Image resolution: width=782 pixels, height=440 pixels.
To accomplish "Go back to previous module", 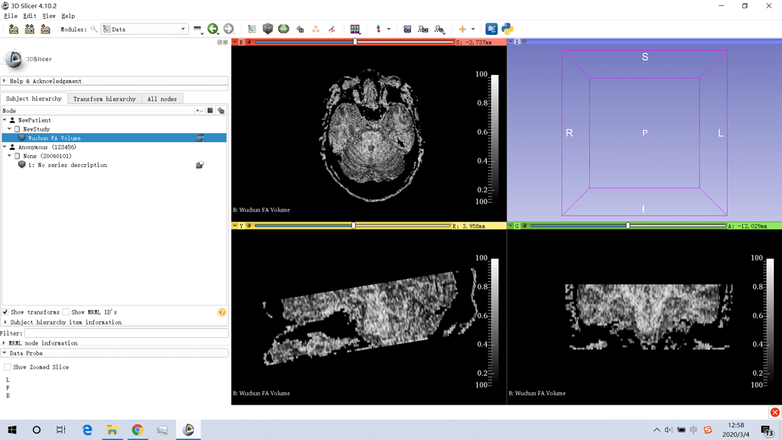I will pyautogui.click(x=213, y=29).
